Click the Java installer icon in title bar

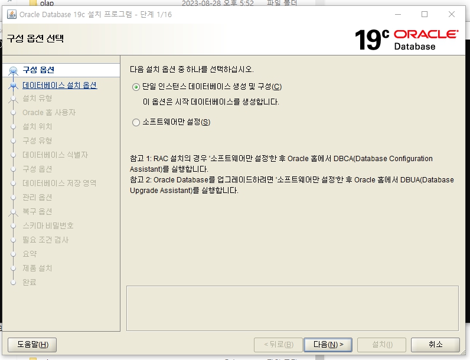(x=12, y=14)
